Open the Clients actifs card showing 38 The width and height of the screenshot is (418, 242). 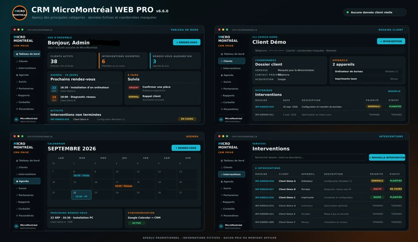click(72, 61)
